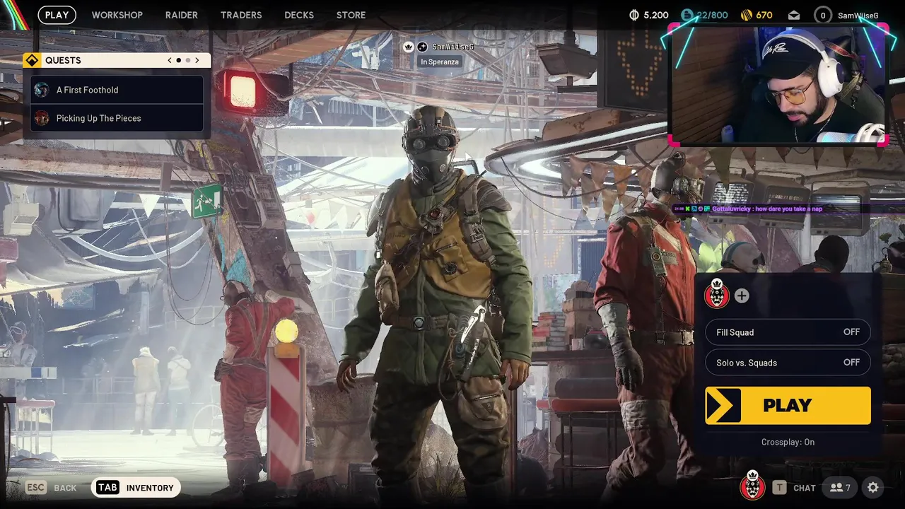
Task: Click the yellow QUESTS diamond icon
Action: click(32, 60)
